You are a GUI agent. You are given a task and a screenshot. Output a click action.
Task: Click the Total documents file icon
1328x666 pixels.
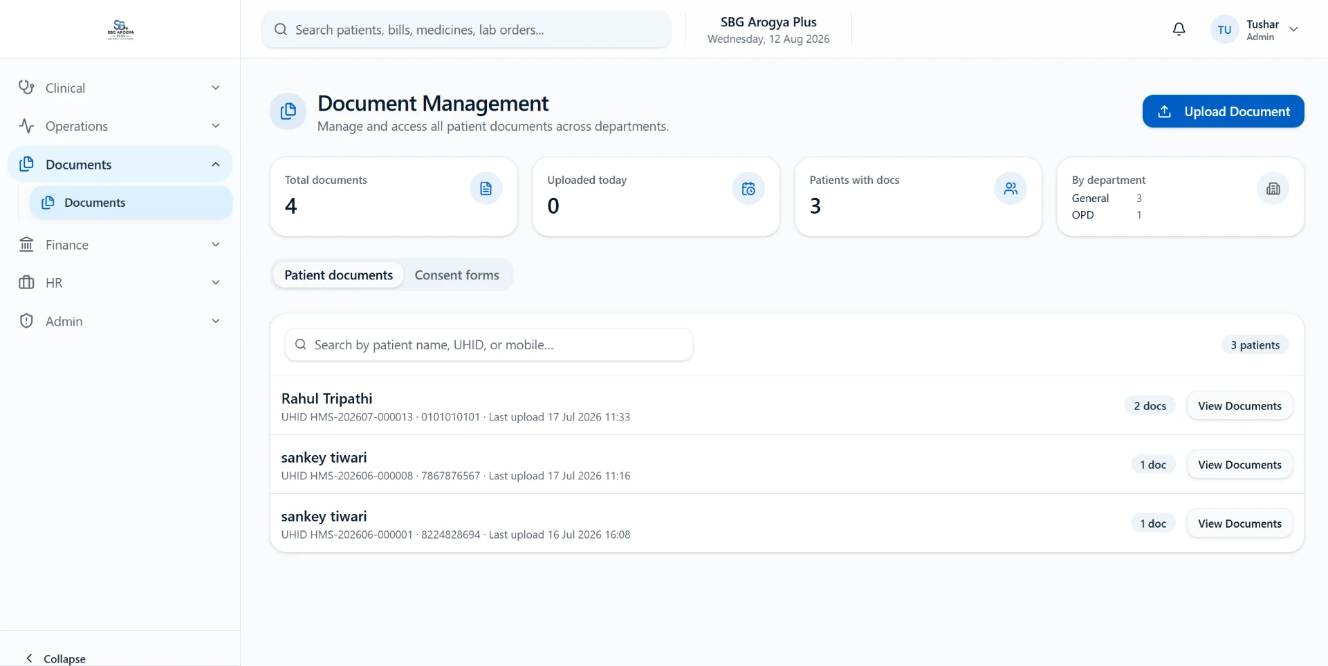(486, 189)
